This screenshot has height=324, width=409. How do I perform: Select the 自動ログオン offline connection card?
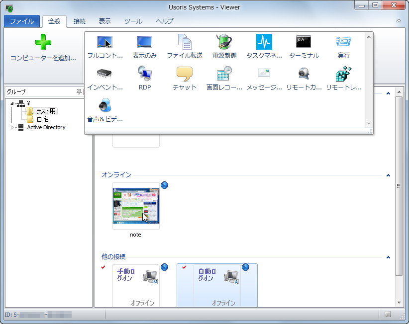click(x=217, y=286)
